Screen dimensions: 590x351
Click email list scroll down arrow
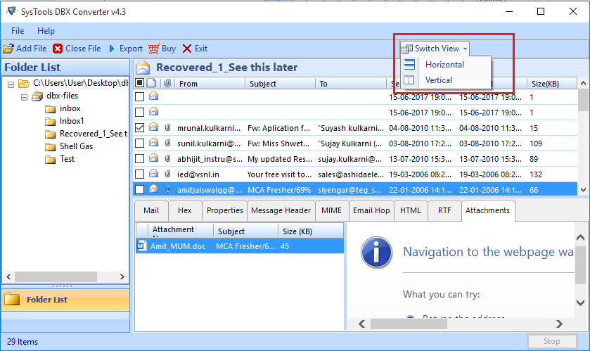(584, 190)
